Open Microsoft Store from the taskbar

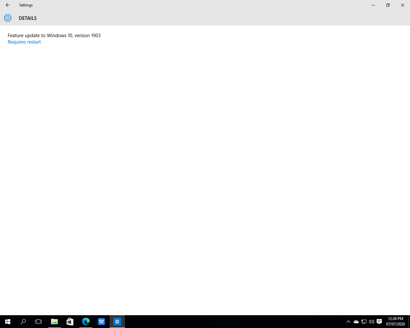click(x=70, y=322)
